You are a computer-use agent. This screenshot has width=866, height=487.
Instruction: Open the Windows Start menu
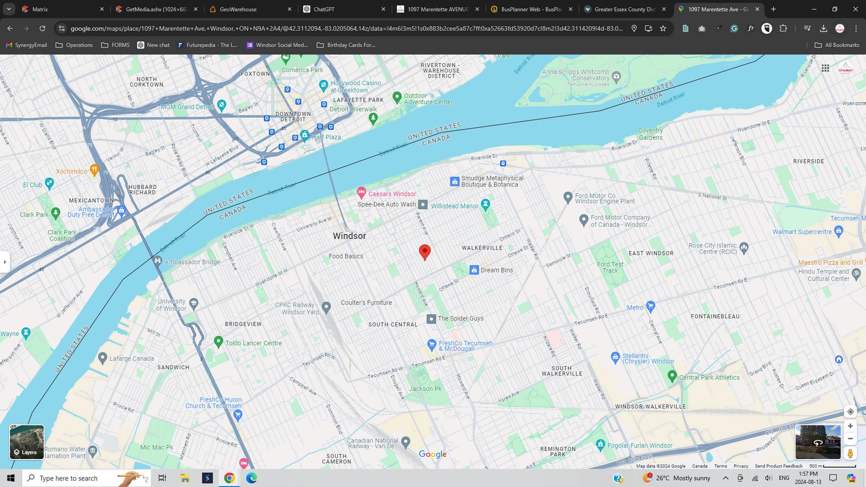pos(11,478)
